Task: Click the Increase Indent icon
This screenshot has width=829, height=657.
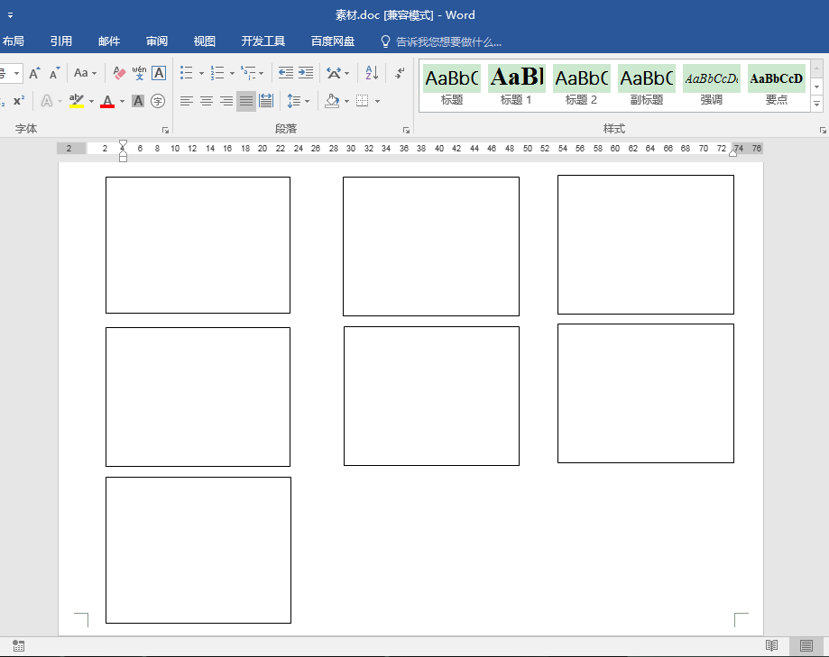Action: pos(306,73)
